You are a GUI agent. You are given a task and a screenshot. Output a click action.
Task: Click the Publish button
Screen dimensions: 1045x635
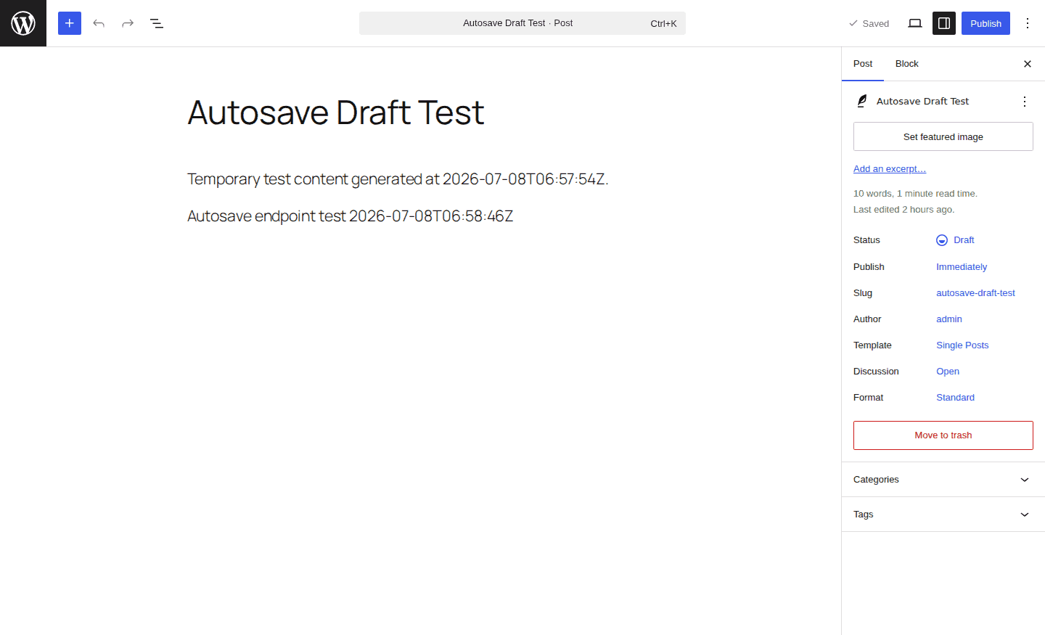pyautogui.click(x=985, y=23)
